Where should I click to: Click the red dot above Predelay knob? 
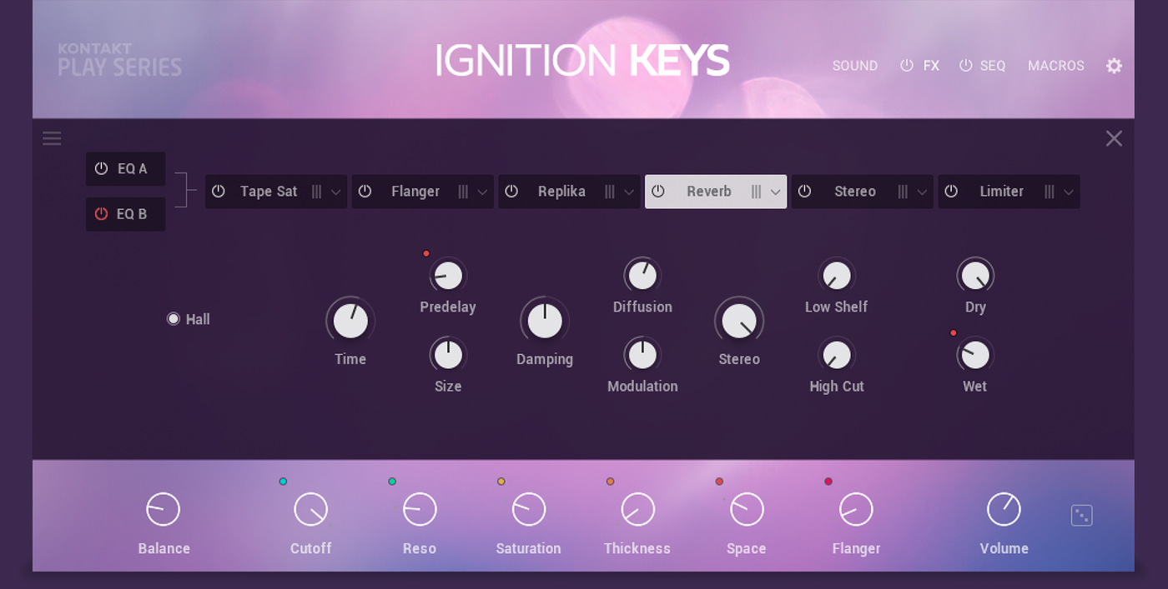tap(426, 253)
